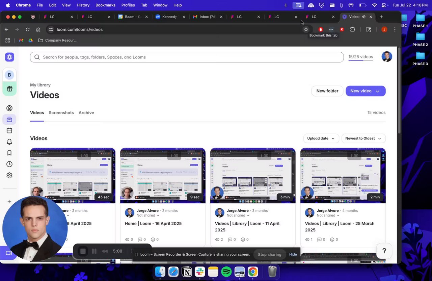Open a new Chrome tab
This screenshot has height=281, width=432.
coord(381,17)
